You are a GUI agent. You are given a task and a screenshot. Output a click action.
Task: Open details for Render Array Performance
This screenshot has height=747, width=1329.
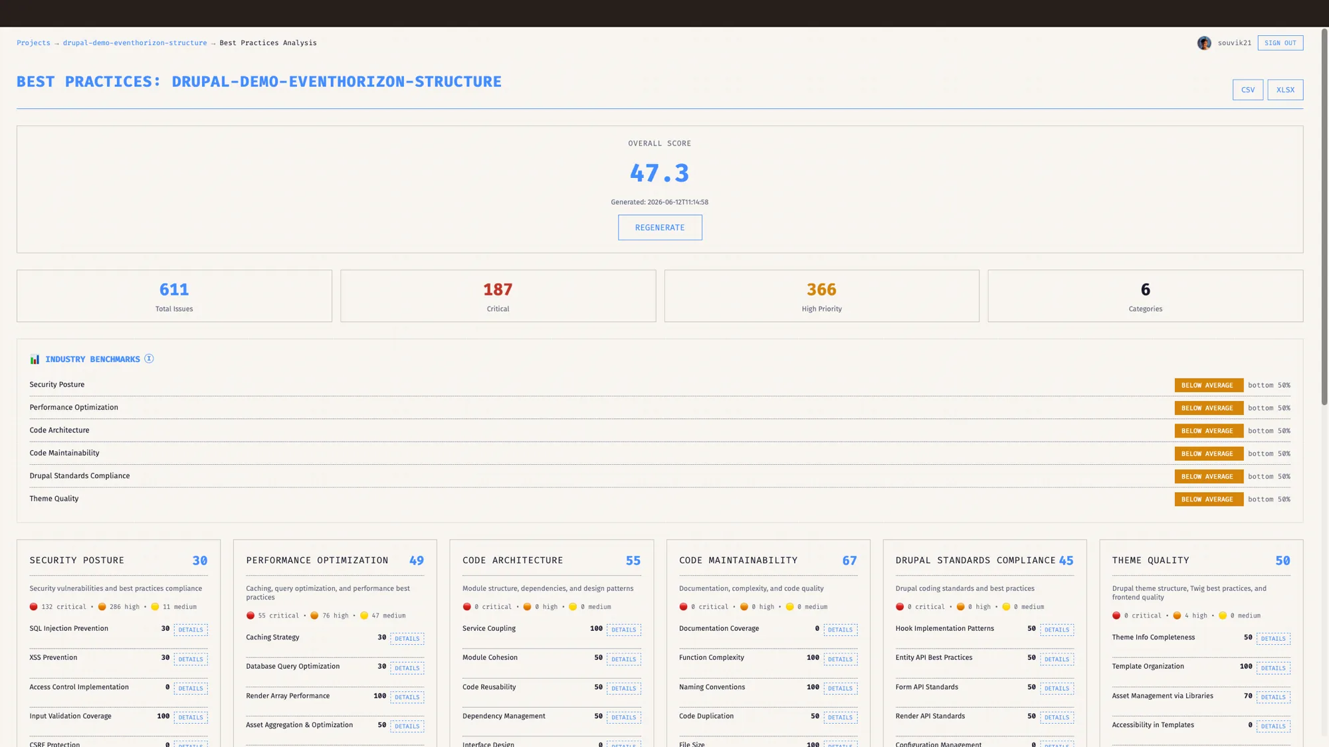(407, 697)
